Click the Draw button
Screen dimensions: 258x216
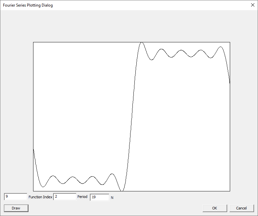point(16,208)
